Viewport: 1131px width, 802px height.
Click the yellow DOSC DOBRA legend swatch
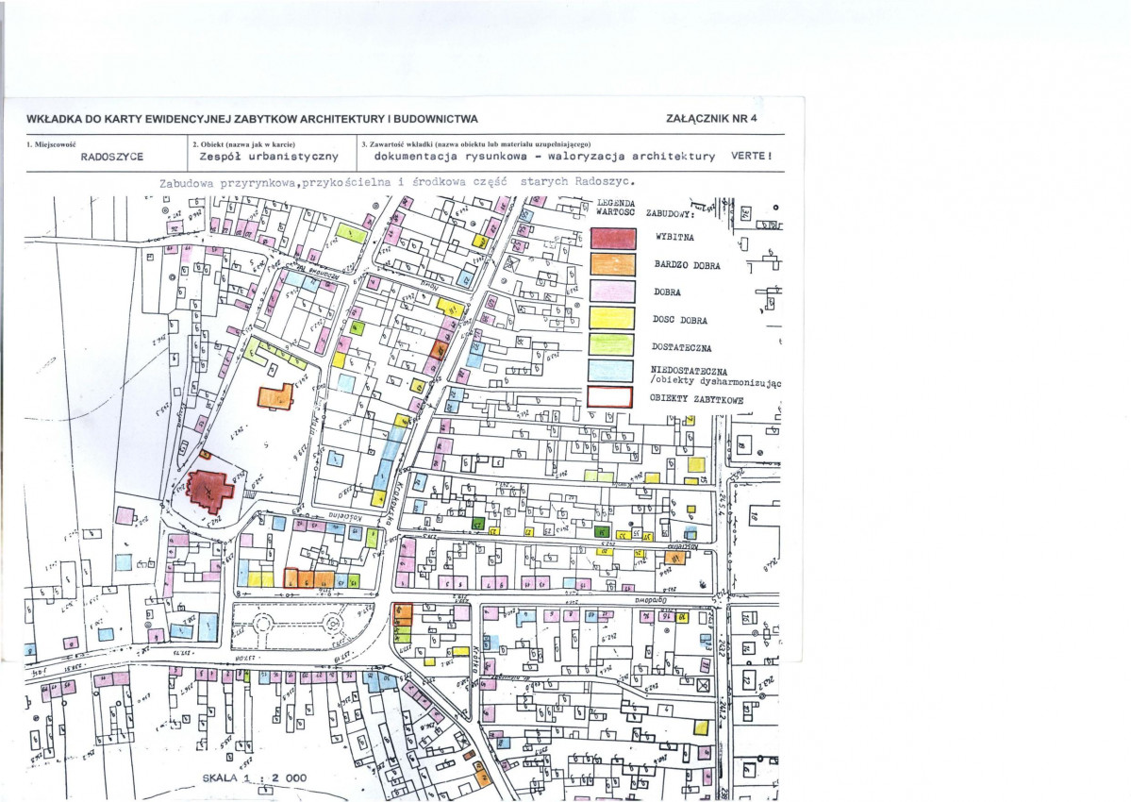612,318
